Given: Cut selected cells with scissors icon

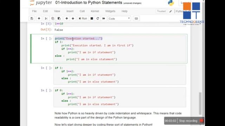Looking at the screenshot, I should coord(46,19).
